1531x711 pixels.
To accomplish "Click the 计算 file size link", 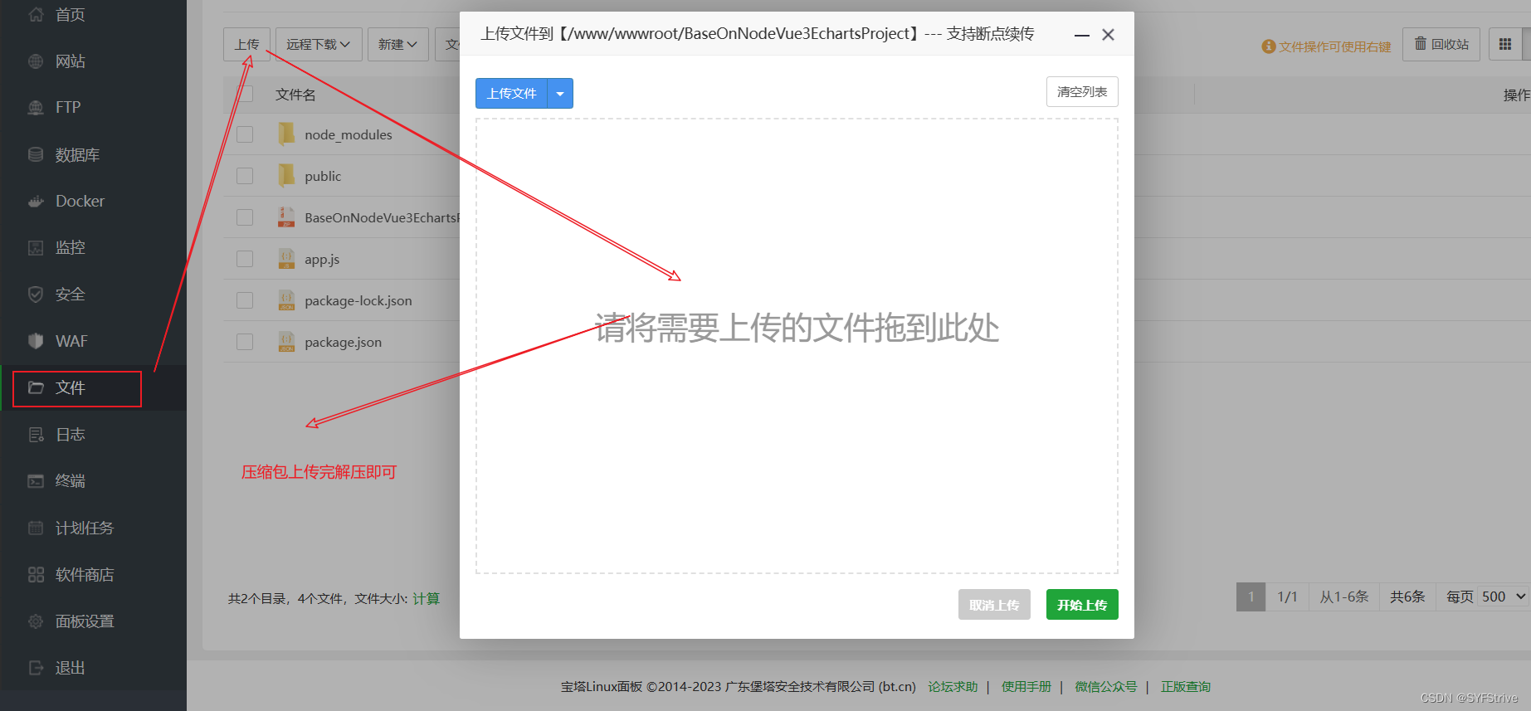I will [x=426, y=598].
